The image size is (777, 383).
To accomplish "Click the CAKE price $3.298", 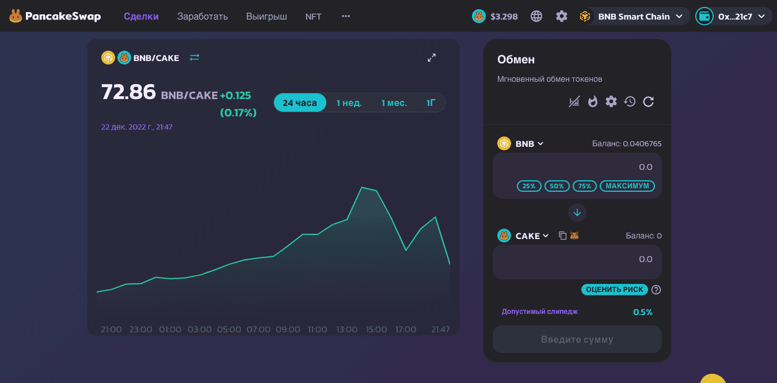I will click(x=504, y=17).
